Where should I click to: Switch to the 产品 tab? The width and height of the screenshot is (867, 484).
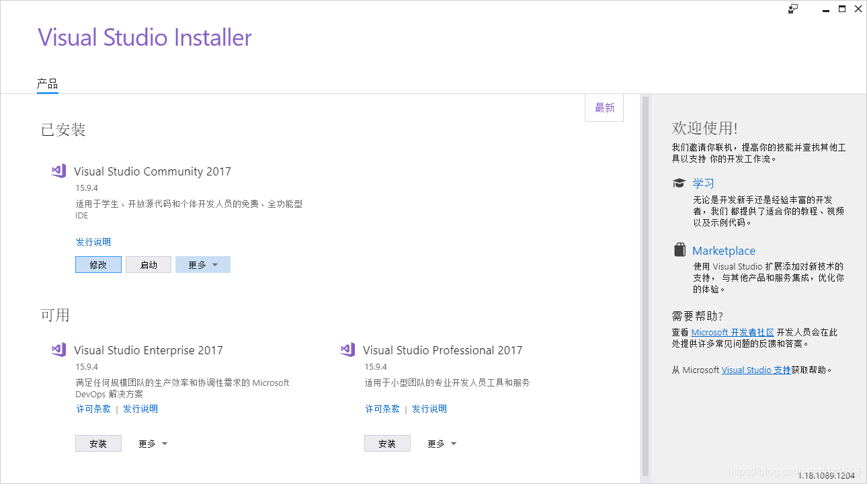pyautogui.click(x=47, y=83)
